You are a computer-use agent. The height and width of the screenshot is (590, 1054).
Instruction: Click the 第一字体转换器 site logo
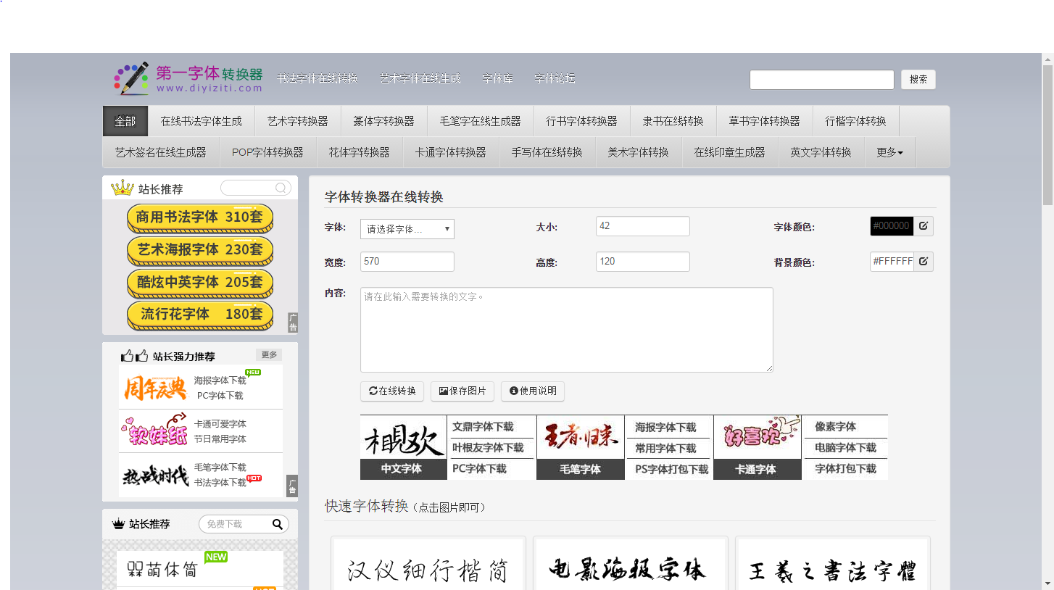[x=188, y=78]
